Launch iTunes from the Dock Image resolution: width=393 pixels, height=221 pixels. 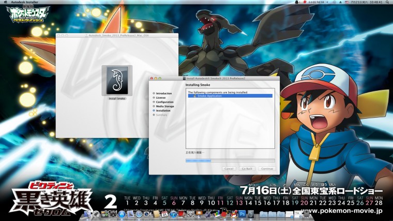pos(173,214)
